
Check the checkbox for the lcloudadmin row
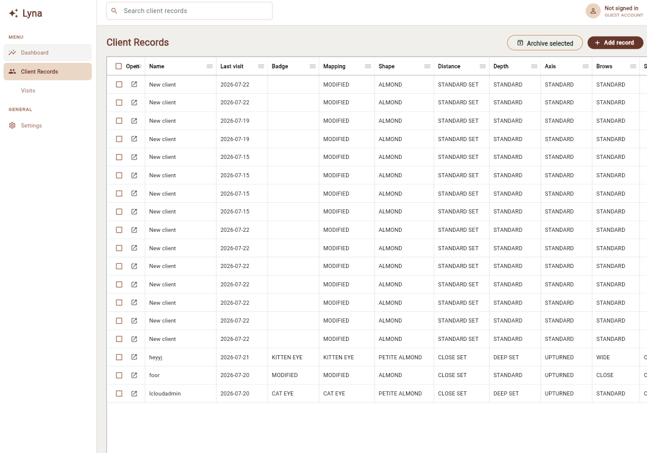click(x=119, y=394)
